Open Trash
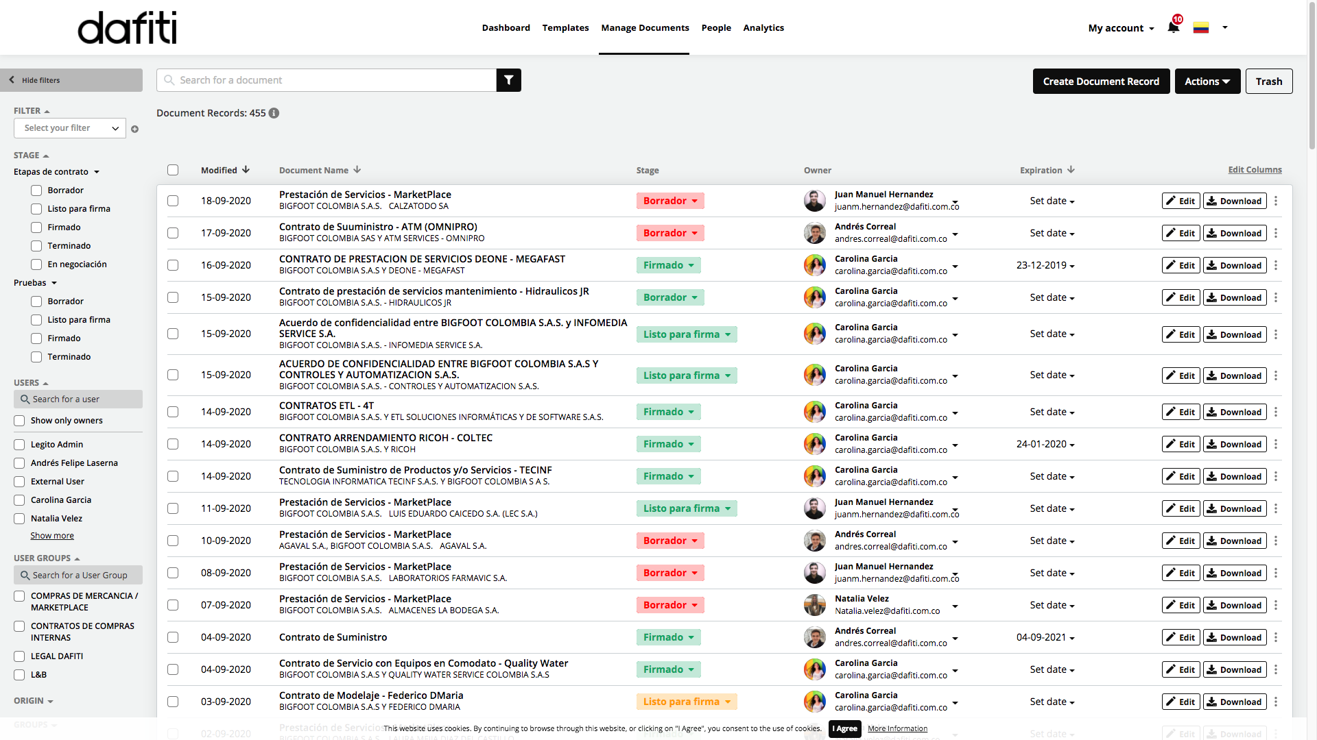 (1269, 82)
